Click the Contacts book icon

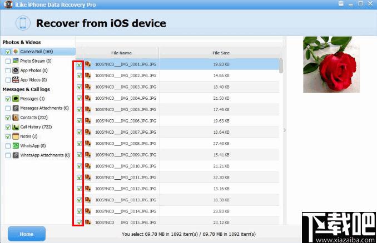click(x=16, y=118)
